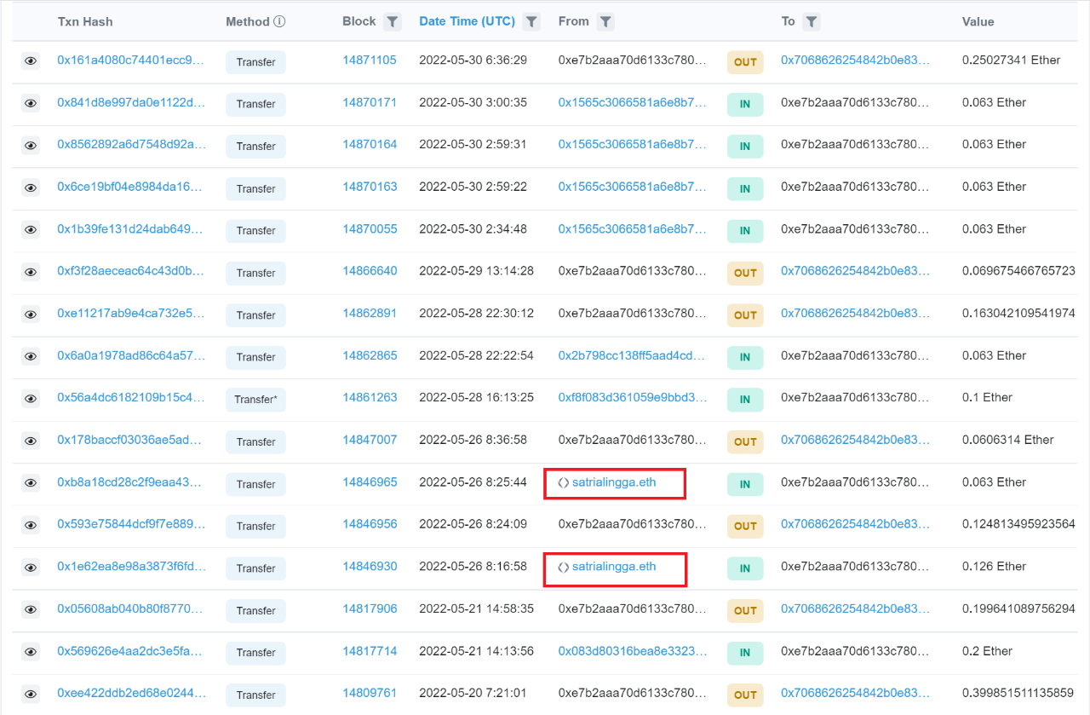Open block 14862891 link
The height and width of the screenshot is (715, 1090).
coord(370,313)
